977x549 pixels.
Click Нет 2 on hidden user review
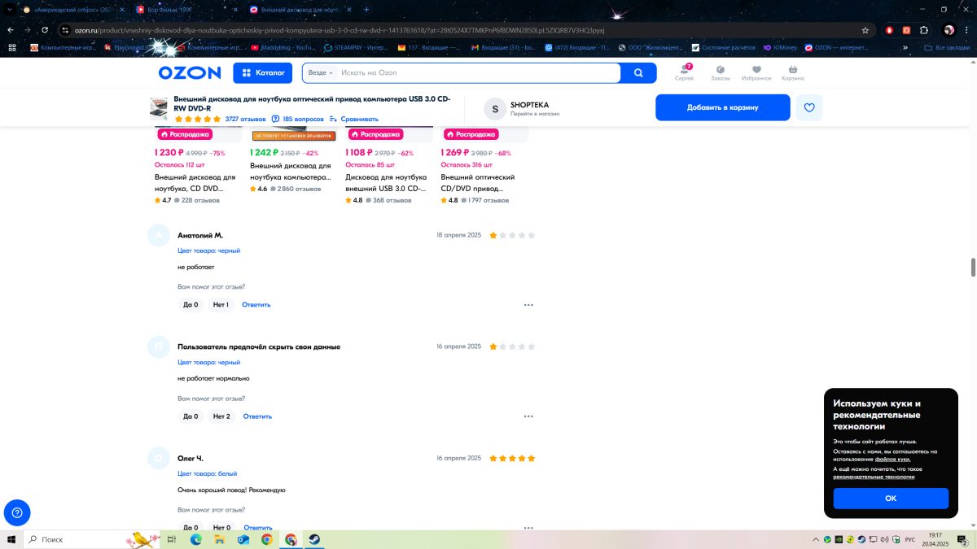coord(221,416)
